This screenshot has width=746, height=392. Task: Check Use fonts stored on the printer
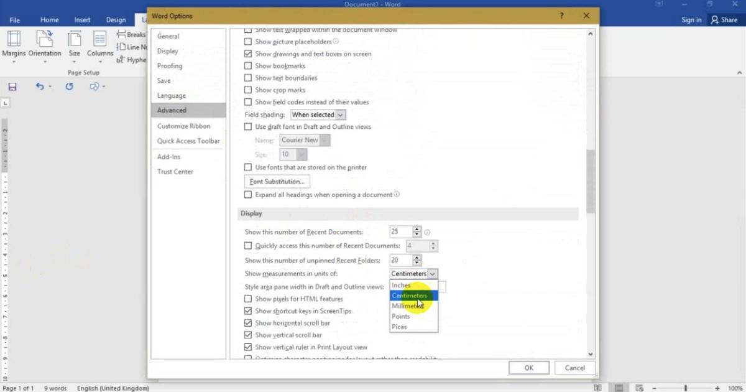click(x=249, y=167)
